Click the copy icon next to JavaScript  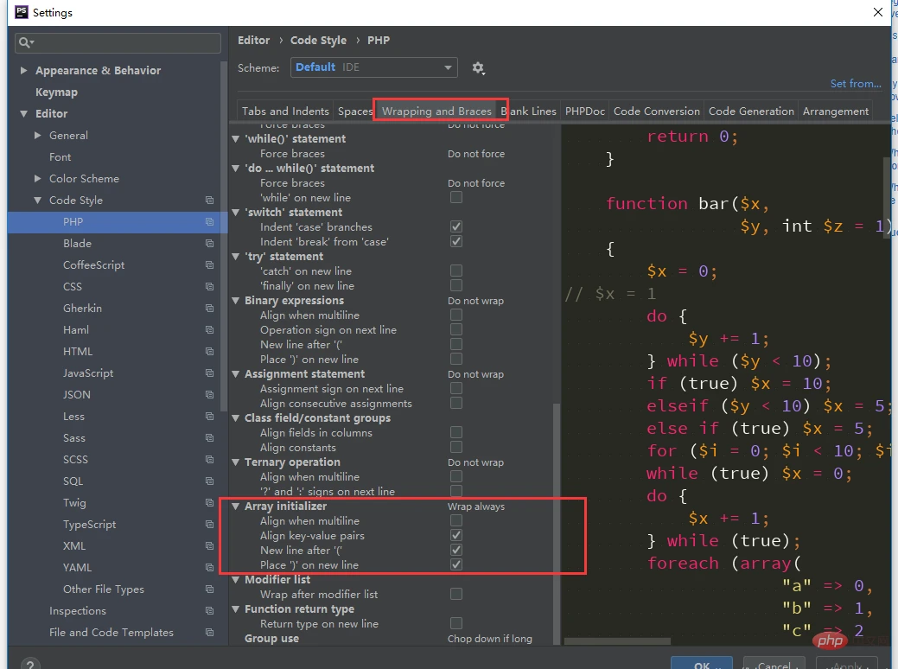[209, 373]
